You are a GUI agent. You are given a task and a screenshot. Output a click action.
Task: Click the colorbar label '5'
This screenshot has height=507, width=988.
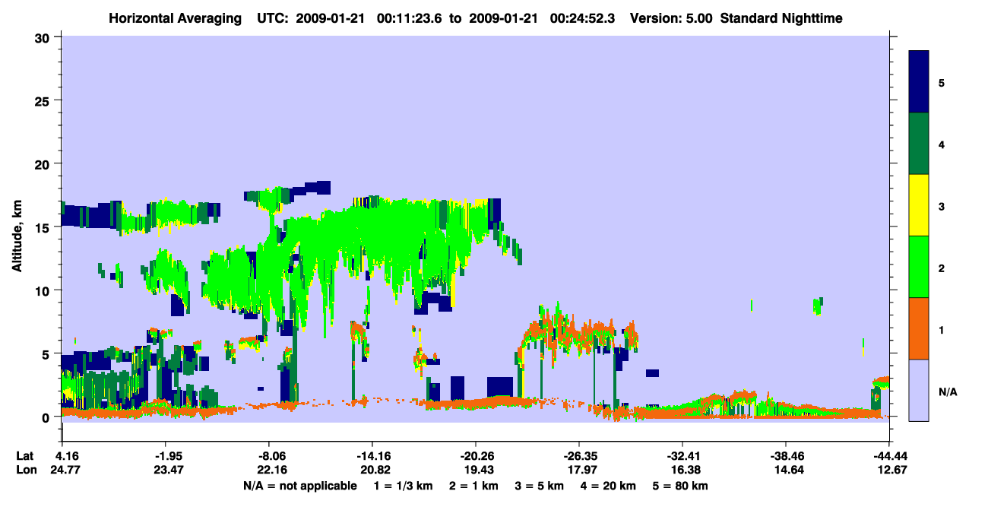coord(942,82)
